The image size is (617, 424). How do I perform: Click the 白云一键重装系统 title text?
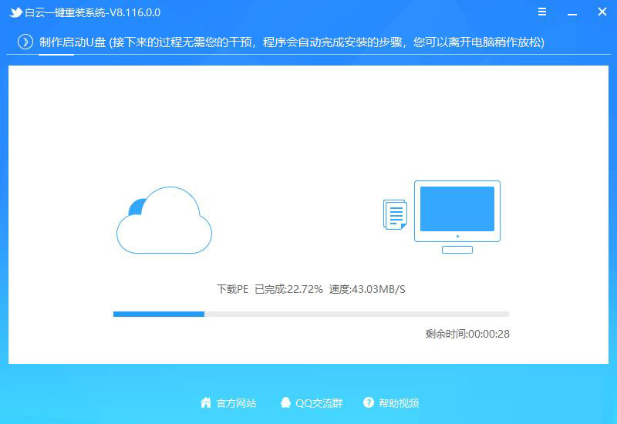[93, 12]
